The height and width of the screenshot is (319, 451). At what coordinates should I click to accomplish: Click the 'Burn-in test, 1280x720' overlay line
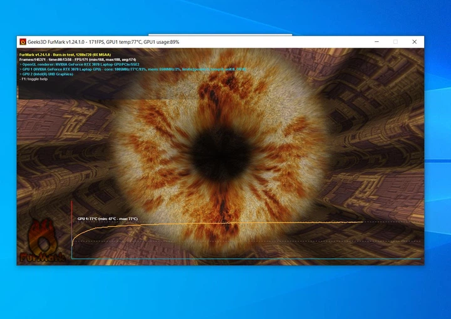pyautogui.click(x=65, y=55)
